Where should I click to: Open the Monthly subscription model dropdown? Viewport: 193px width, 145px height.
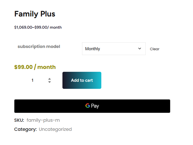(114, 49)
